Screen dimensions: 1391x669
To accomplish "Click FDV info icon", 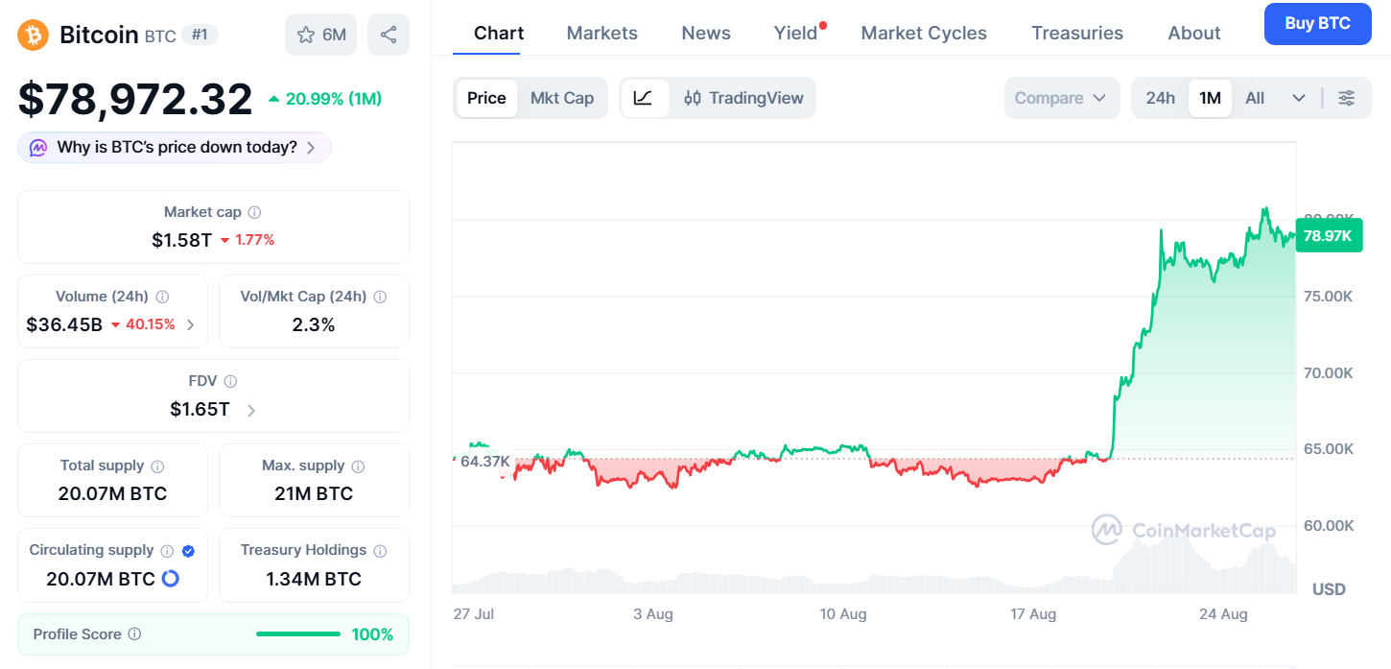I will click(230, 381).
